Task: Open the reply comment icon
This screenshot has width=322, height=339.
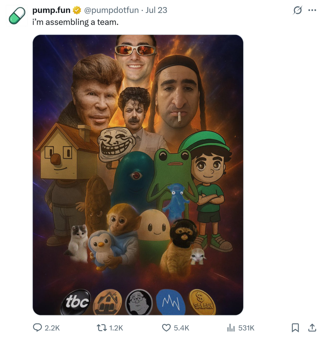Action: [x=37, y=328]
